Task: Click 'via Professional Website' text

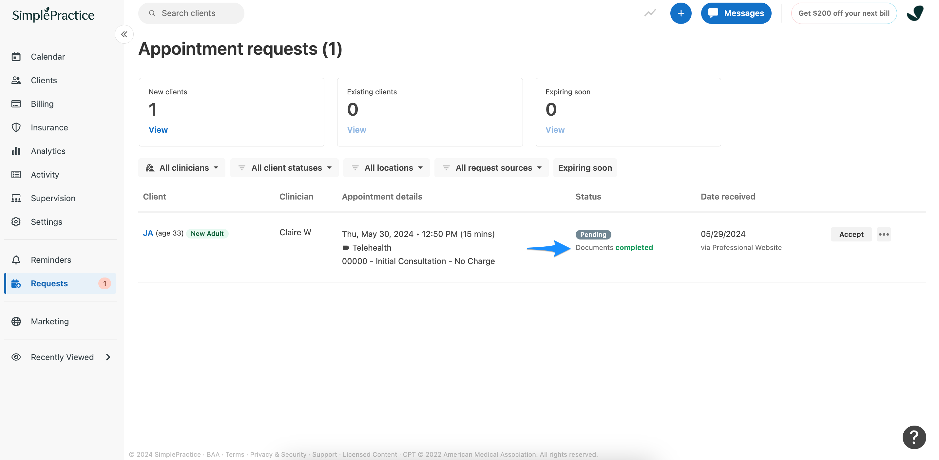Action: pyautogui.click(x=741, y=247)
